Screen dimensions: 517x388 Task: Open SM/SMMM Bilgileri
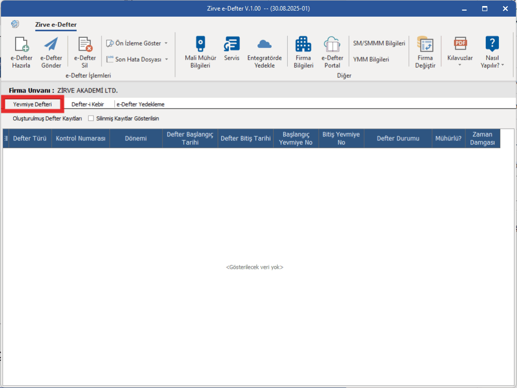coord(379,43)
